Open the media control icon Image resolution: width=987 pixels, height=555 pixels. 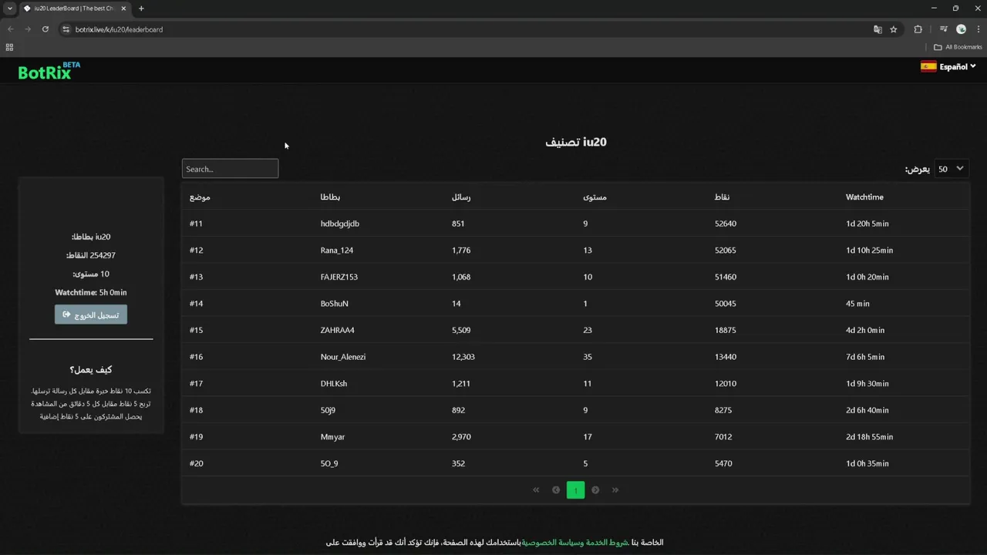click(943, 29)
